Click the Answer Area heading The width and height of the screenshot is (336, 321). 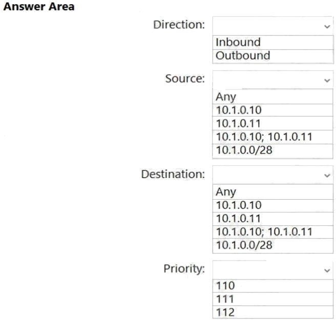[x=39, y=7]
